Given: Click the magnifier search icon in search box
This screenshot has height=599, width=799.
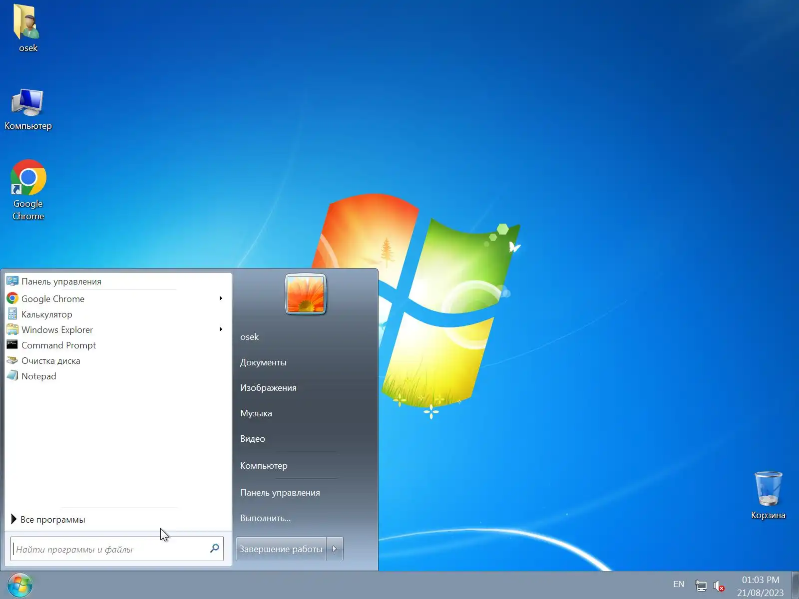Looking at the screenshot, I should 215,549.
